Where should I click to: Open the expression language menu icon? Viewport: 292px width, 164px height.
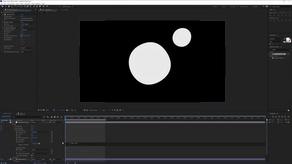[39, 143]
